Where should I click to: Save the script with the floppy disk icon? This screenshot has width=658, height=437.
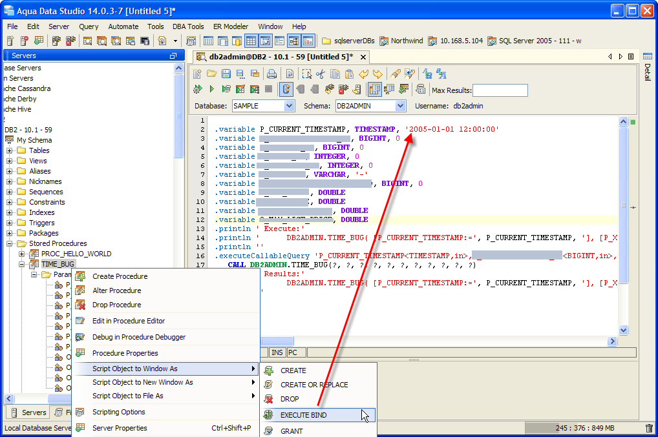(226, 74)
